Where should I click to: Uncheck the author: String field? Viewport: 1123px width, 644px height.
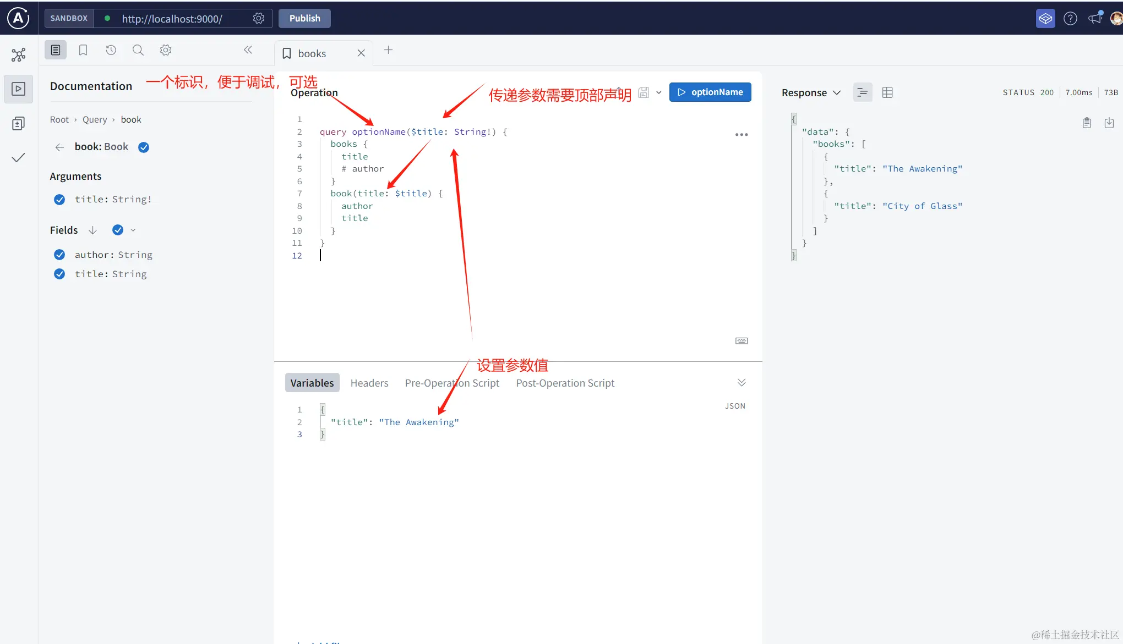coord(59,255)
